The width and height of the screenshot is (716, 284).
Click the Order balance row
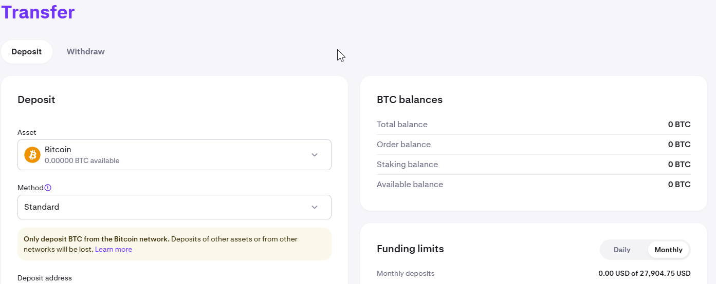click(x=534, y=145)
